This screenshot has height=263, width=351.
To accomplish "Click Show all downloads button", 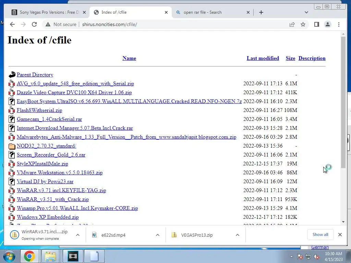I will click(320, 235).
